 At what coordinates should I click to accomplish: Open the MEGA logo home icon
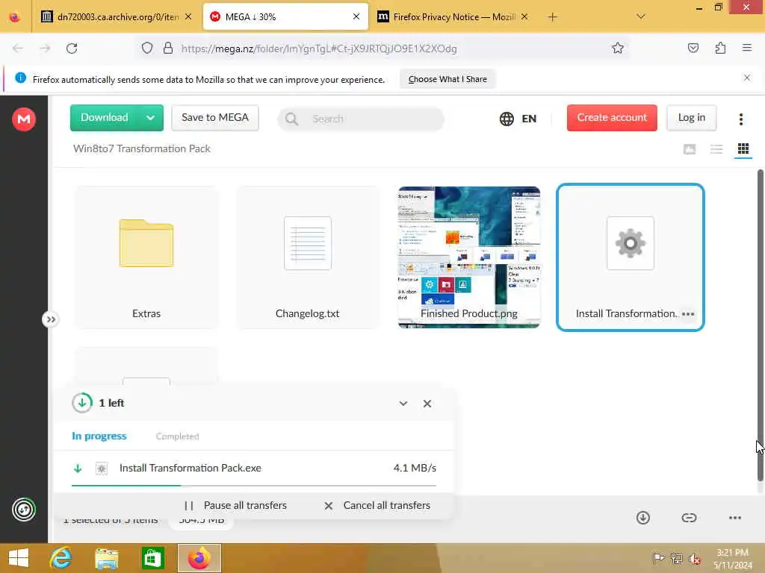(23, 119)
